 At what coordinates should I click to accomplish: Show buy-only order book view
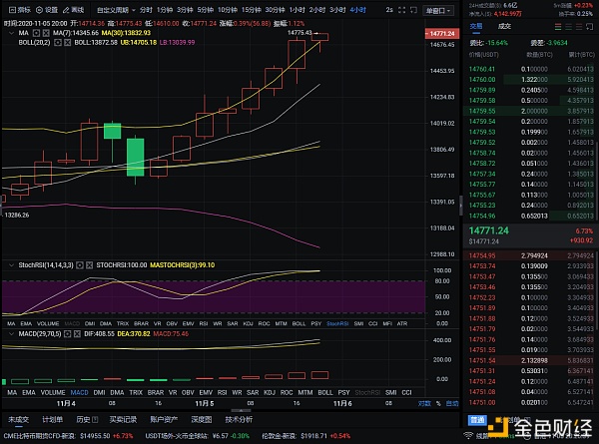point(569,26)
